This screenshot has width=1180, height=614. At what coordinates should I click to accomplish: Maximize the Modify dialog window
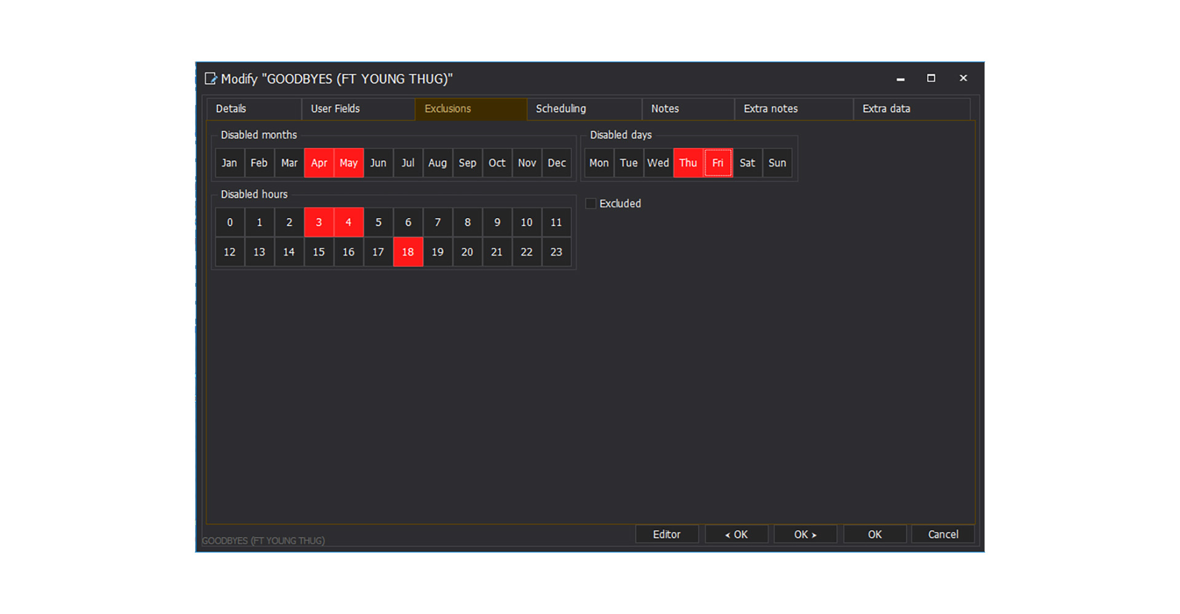931,78
